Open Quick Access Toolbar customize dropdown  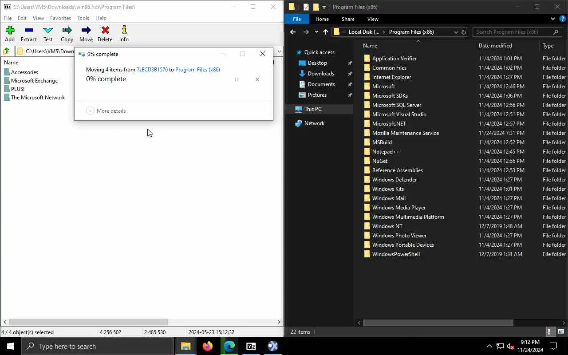click(x=324, y=7)
